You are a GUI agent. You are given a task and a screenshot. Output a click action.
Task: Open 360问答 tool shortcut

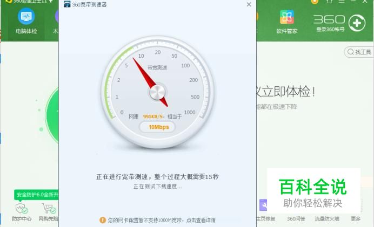click(296, 218)
